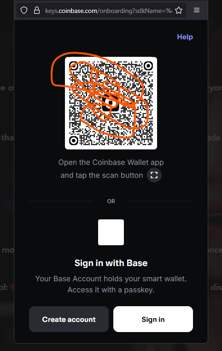The width and height of the screenshot is (222, 351).
Task: Click the OR divider label
Action: tap(111, 201)
